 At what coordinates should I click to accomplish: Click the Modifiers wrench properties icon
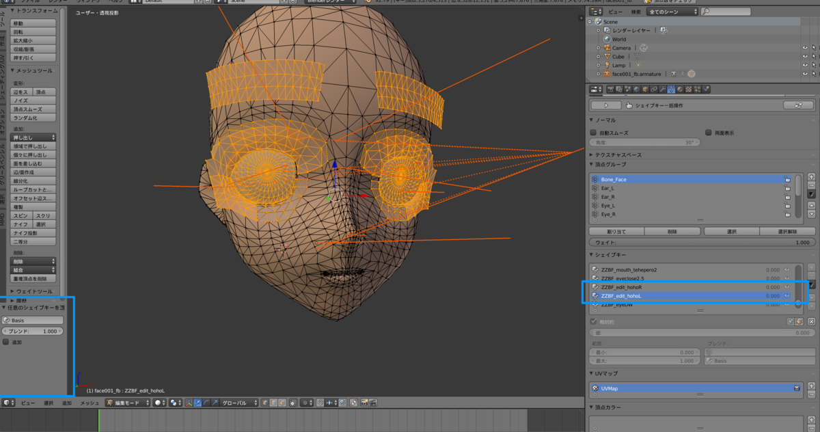coord(662,89)
